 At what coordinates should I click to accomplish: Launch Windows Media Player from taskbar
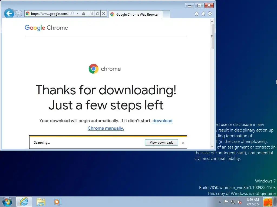point(57,202)
